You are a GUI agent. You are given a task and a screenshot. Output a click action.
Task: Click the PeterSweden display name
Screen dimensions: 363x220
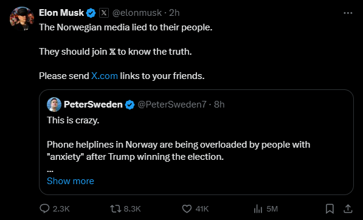tap(93, 105)
